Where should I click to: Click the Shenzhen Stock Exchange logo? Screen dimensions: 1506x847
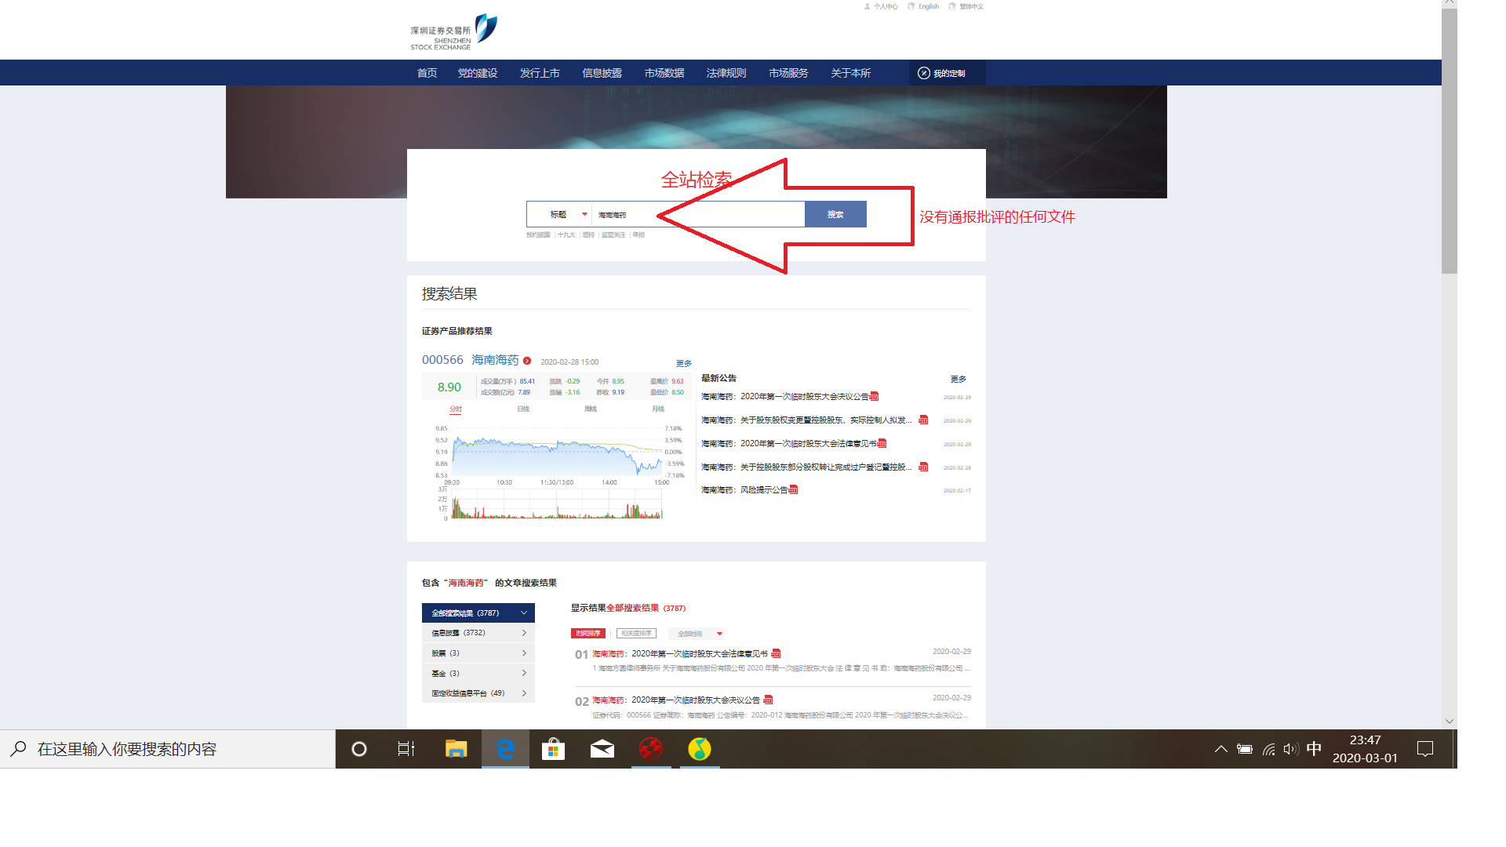(x=453, y=32)
